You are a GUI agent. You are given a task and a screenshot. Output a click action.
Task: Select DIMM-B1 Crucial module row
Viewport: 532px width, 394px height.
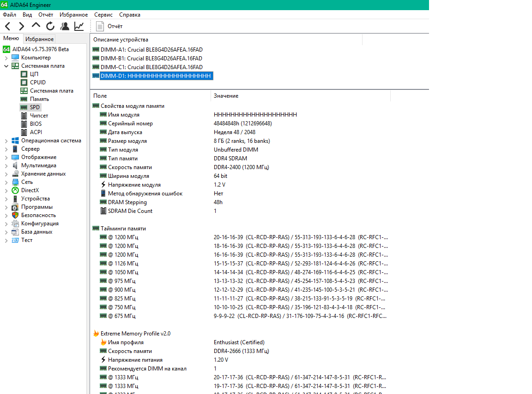[151, 58]
